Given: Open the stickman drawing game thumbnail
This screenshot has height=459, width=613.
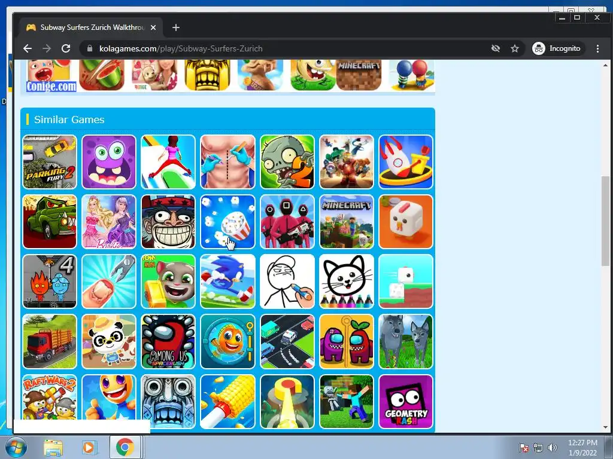Looking at the screenshot, I should point(287,281).
